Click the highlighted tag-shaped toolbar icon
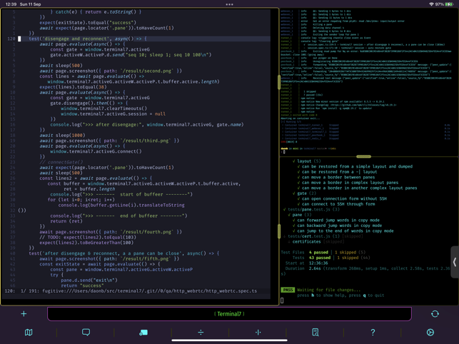The image size is (459, 344). click(x=143, y=333)
